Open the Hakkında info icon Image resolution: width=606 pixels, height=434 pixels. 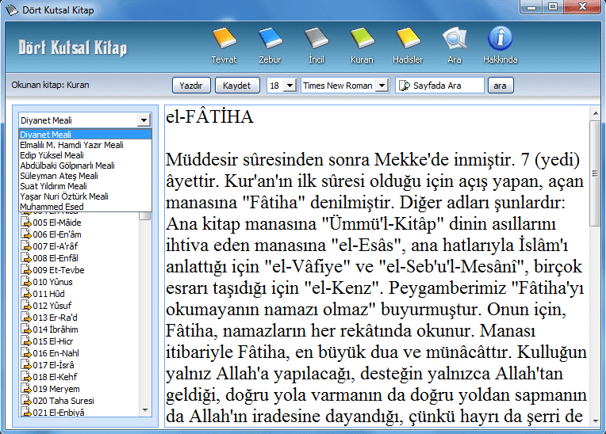tap(500, 38)
